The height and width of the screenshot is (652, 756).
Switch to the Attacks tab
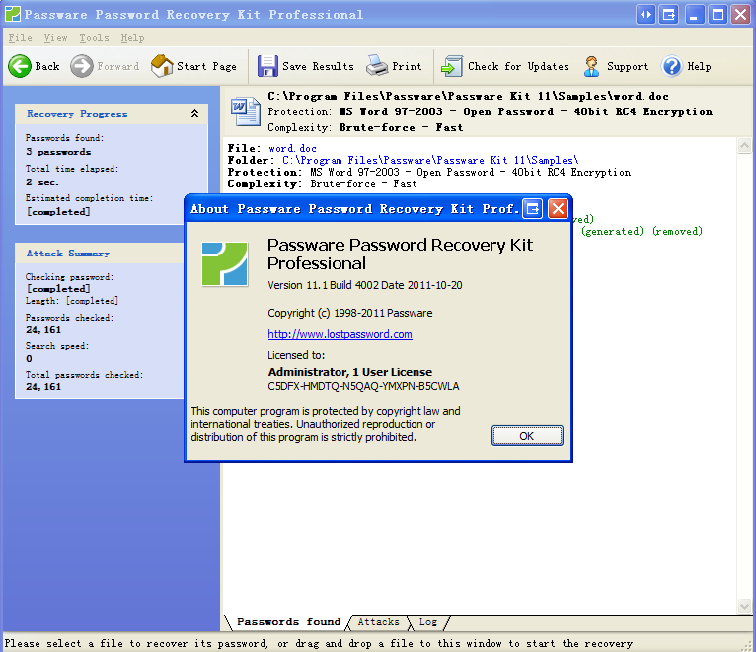pos(378,622)
